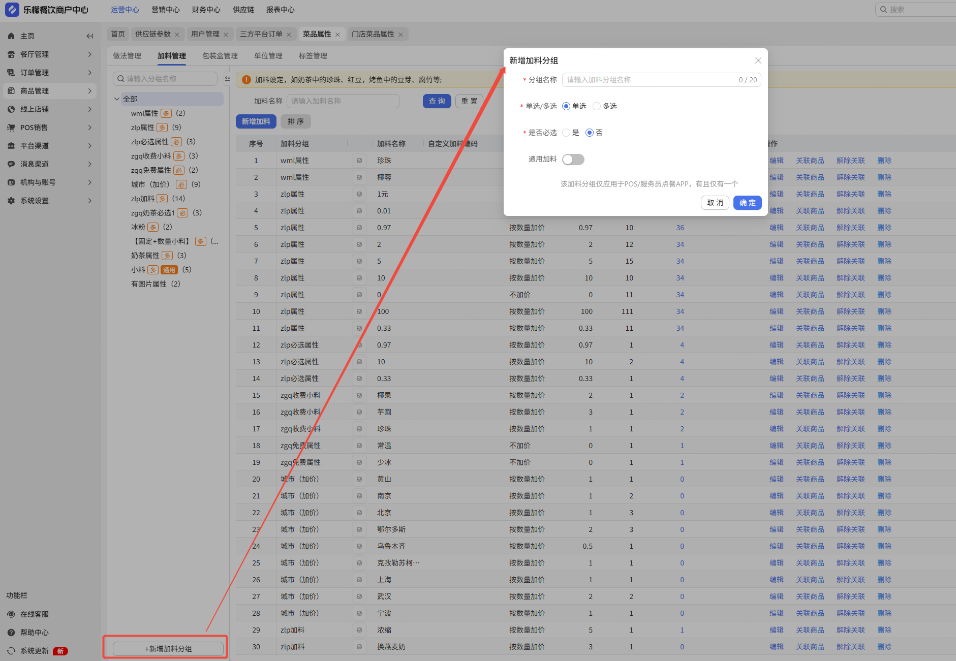Click the 确定 button in dialog

[747, 203]
